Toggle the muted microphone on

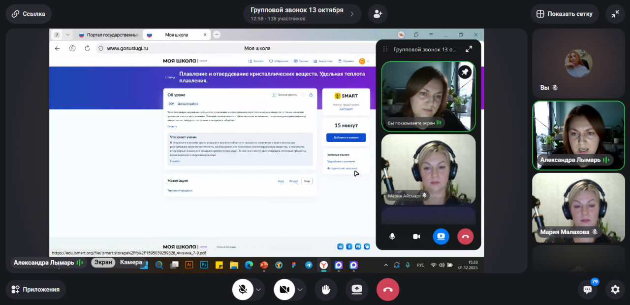pos(243,289)
